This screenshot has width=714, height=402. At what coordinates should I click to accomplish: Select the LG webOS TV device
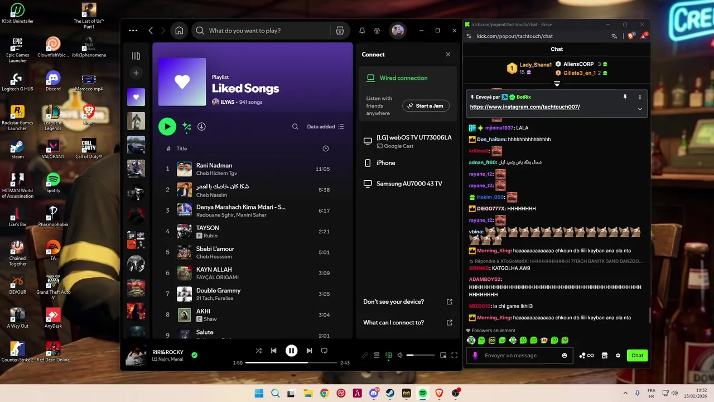[x=407, y=141]
